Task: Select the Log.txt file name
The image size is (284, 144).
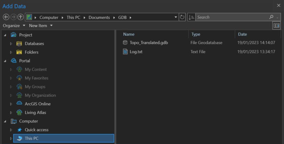Action: coord(136,52)
